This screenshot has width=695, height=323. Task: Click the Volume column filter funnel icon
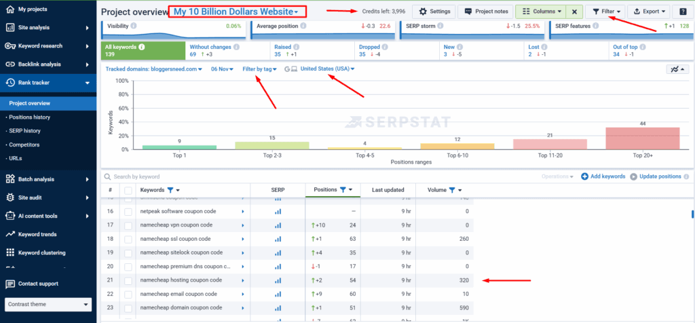pyautogui.click(x=451, y=189)
